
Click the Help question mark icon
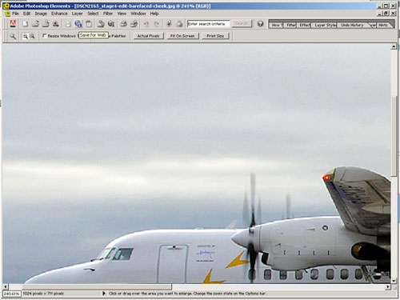[260, 24]
